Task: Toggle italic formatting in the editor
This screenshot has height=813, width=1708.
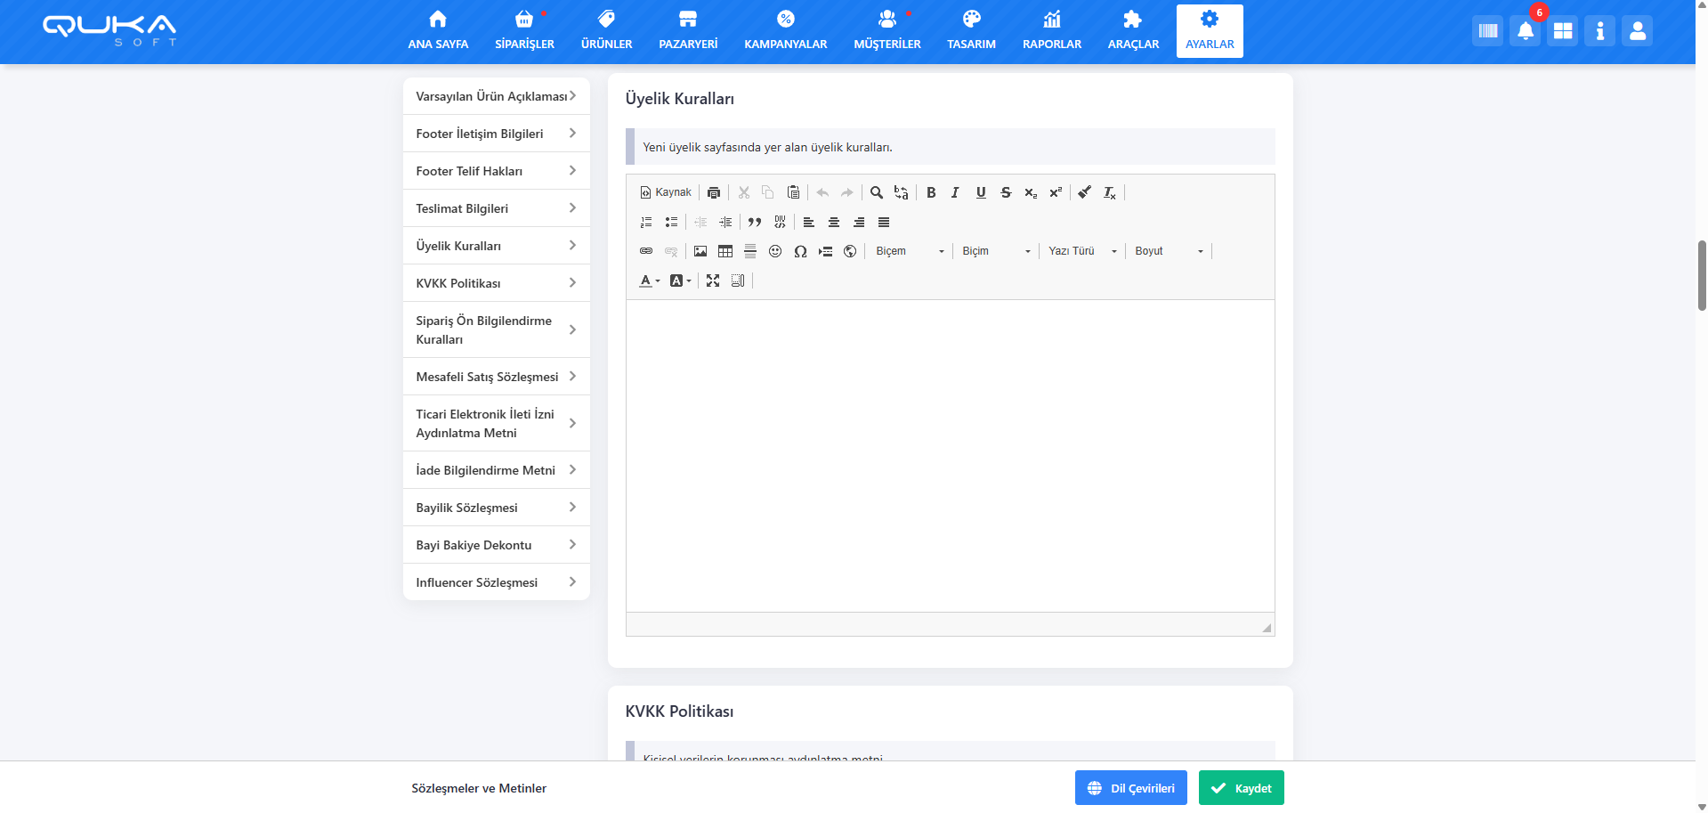Action: (x=955, y=192)
